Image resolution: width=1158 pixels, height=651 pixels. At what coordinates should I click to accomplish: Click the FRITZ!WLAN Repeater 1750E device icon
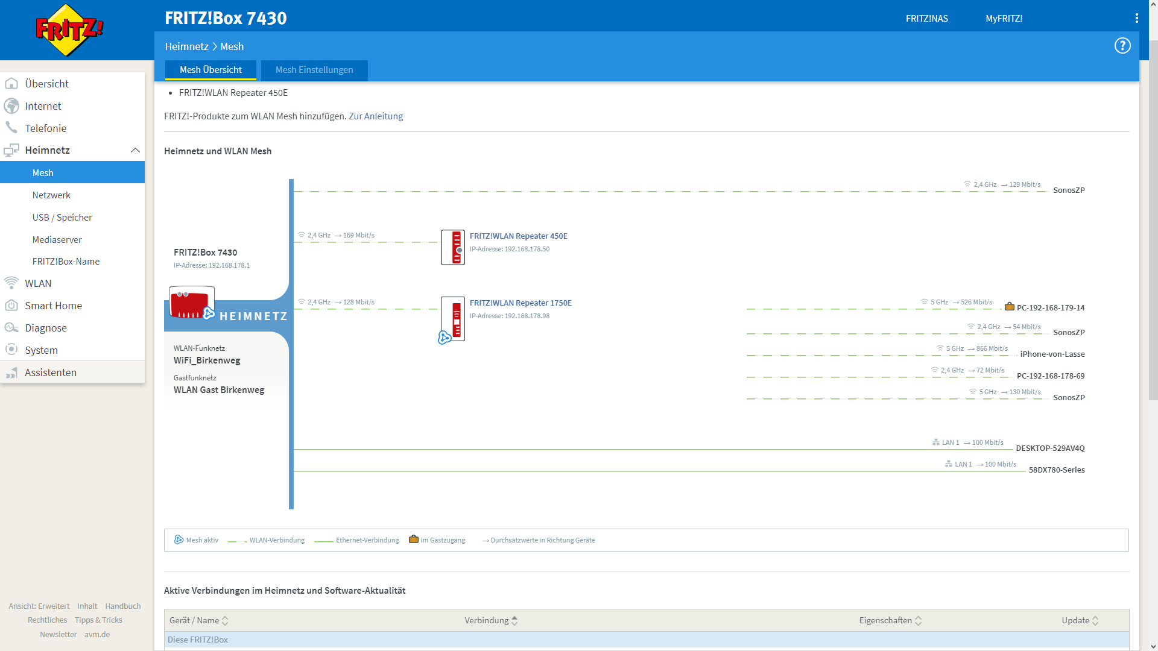tap(454, 318)
